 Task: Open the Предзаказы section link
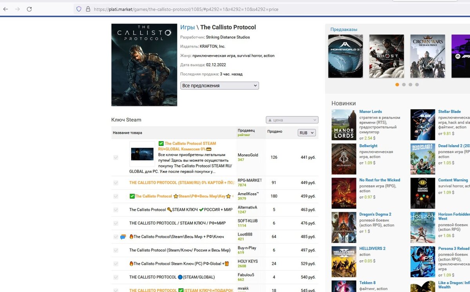343,29
